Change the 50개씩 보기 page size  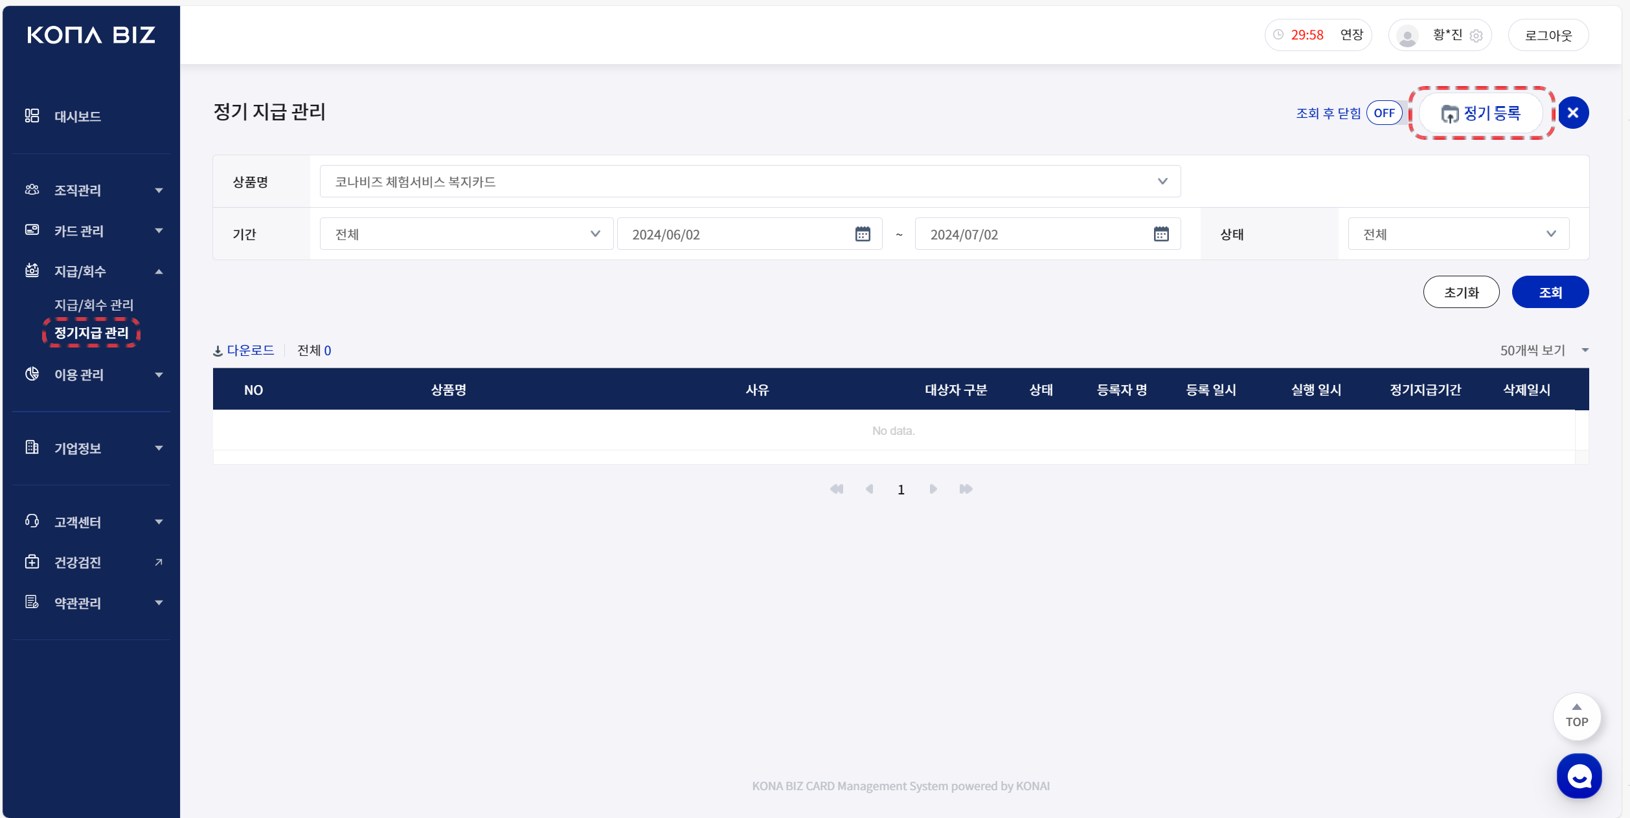[x=1544, y=350]
